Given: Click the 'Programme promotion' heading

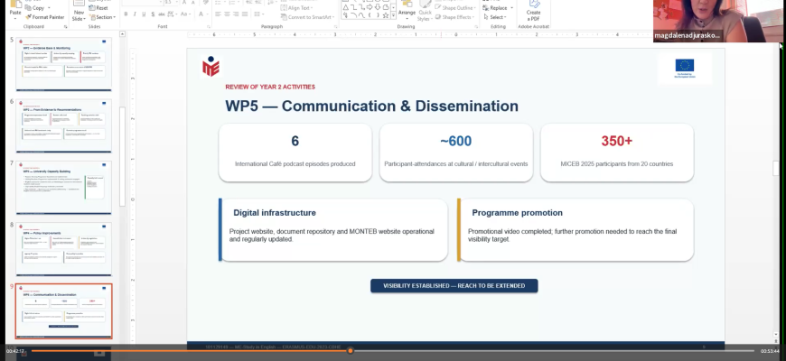Looking at the screenshot, I should (x=518, y=213).
